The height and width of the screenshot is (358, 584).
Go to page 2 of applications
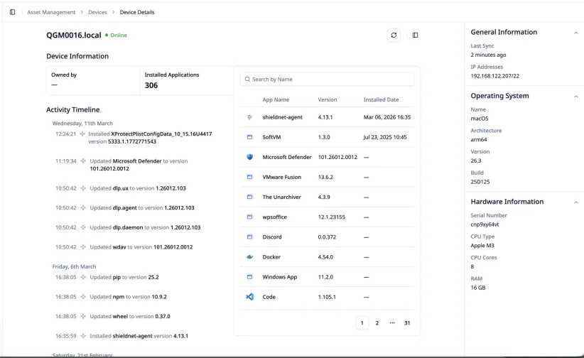pyautogui.click(x=377, y=323)
